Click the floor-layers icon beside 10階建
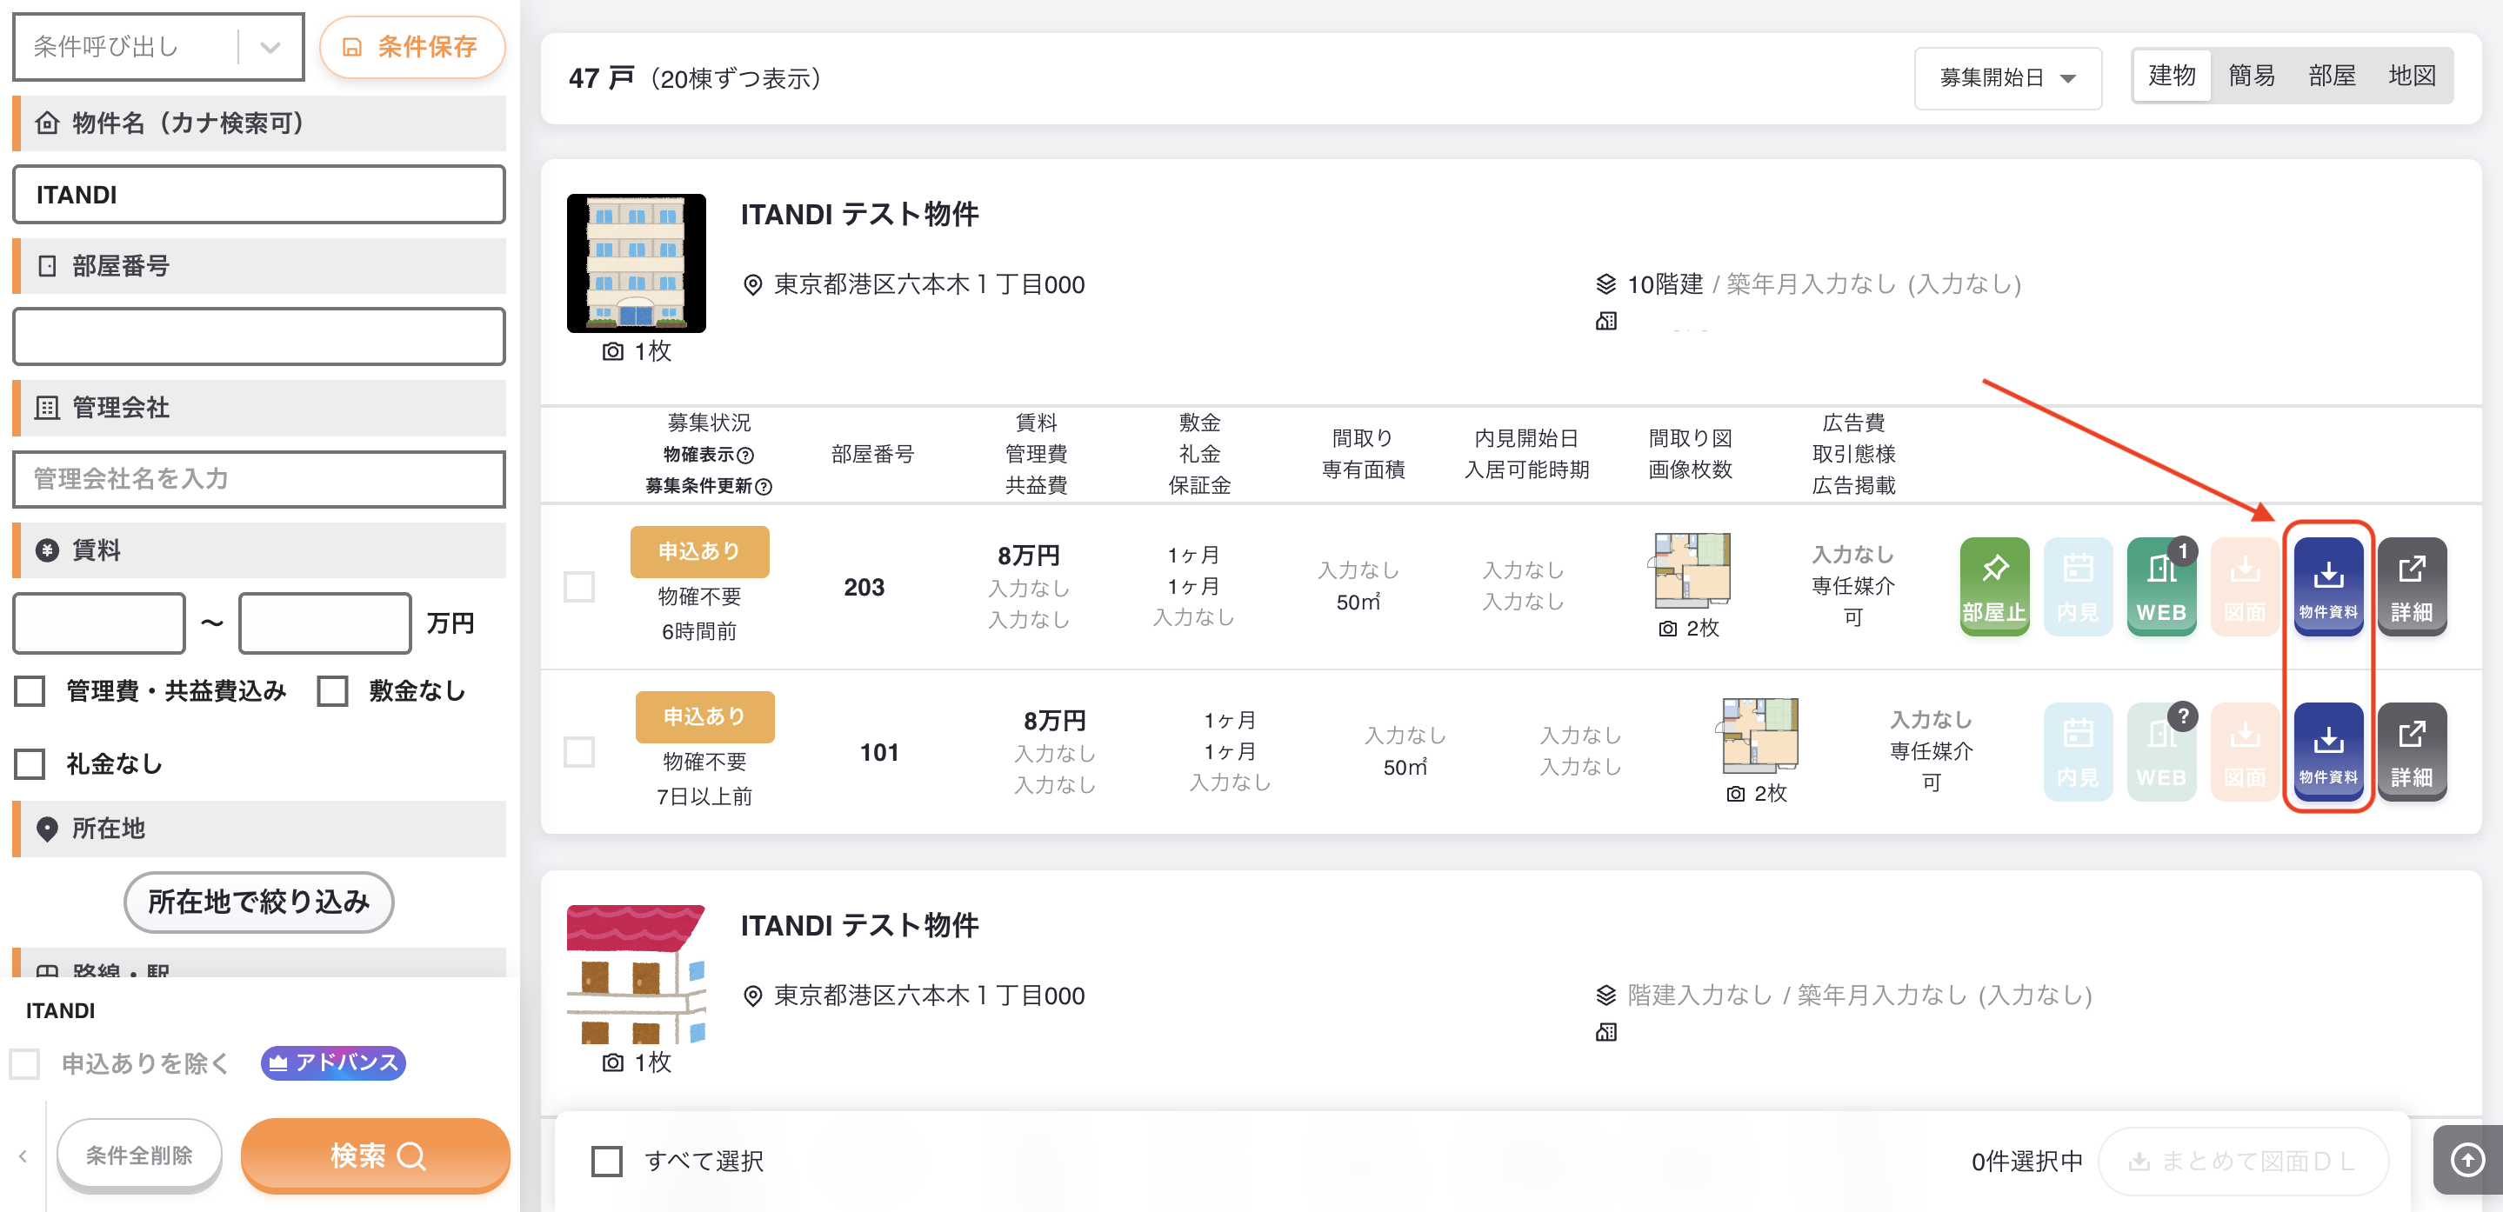 1605,283
